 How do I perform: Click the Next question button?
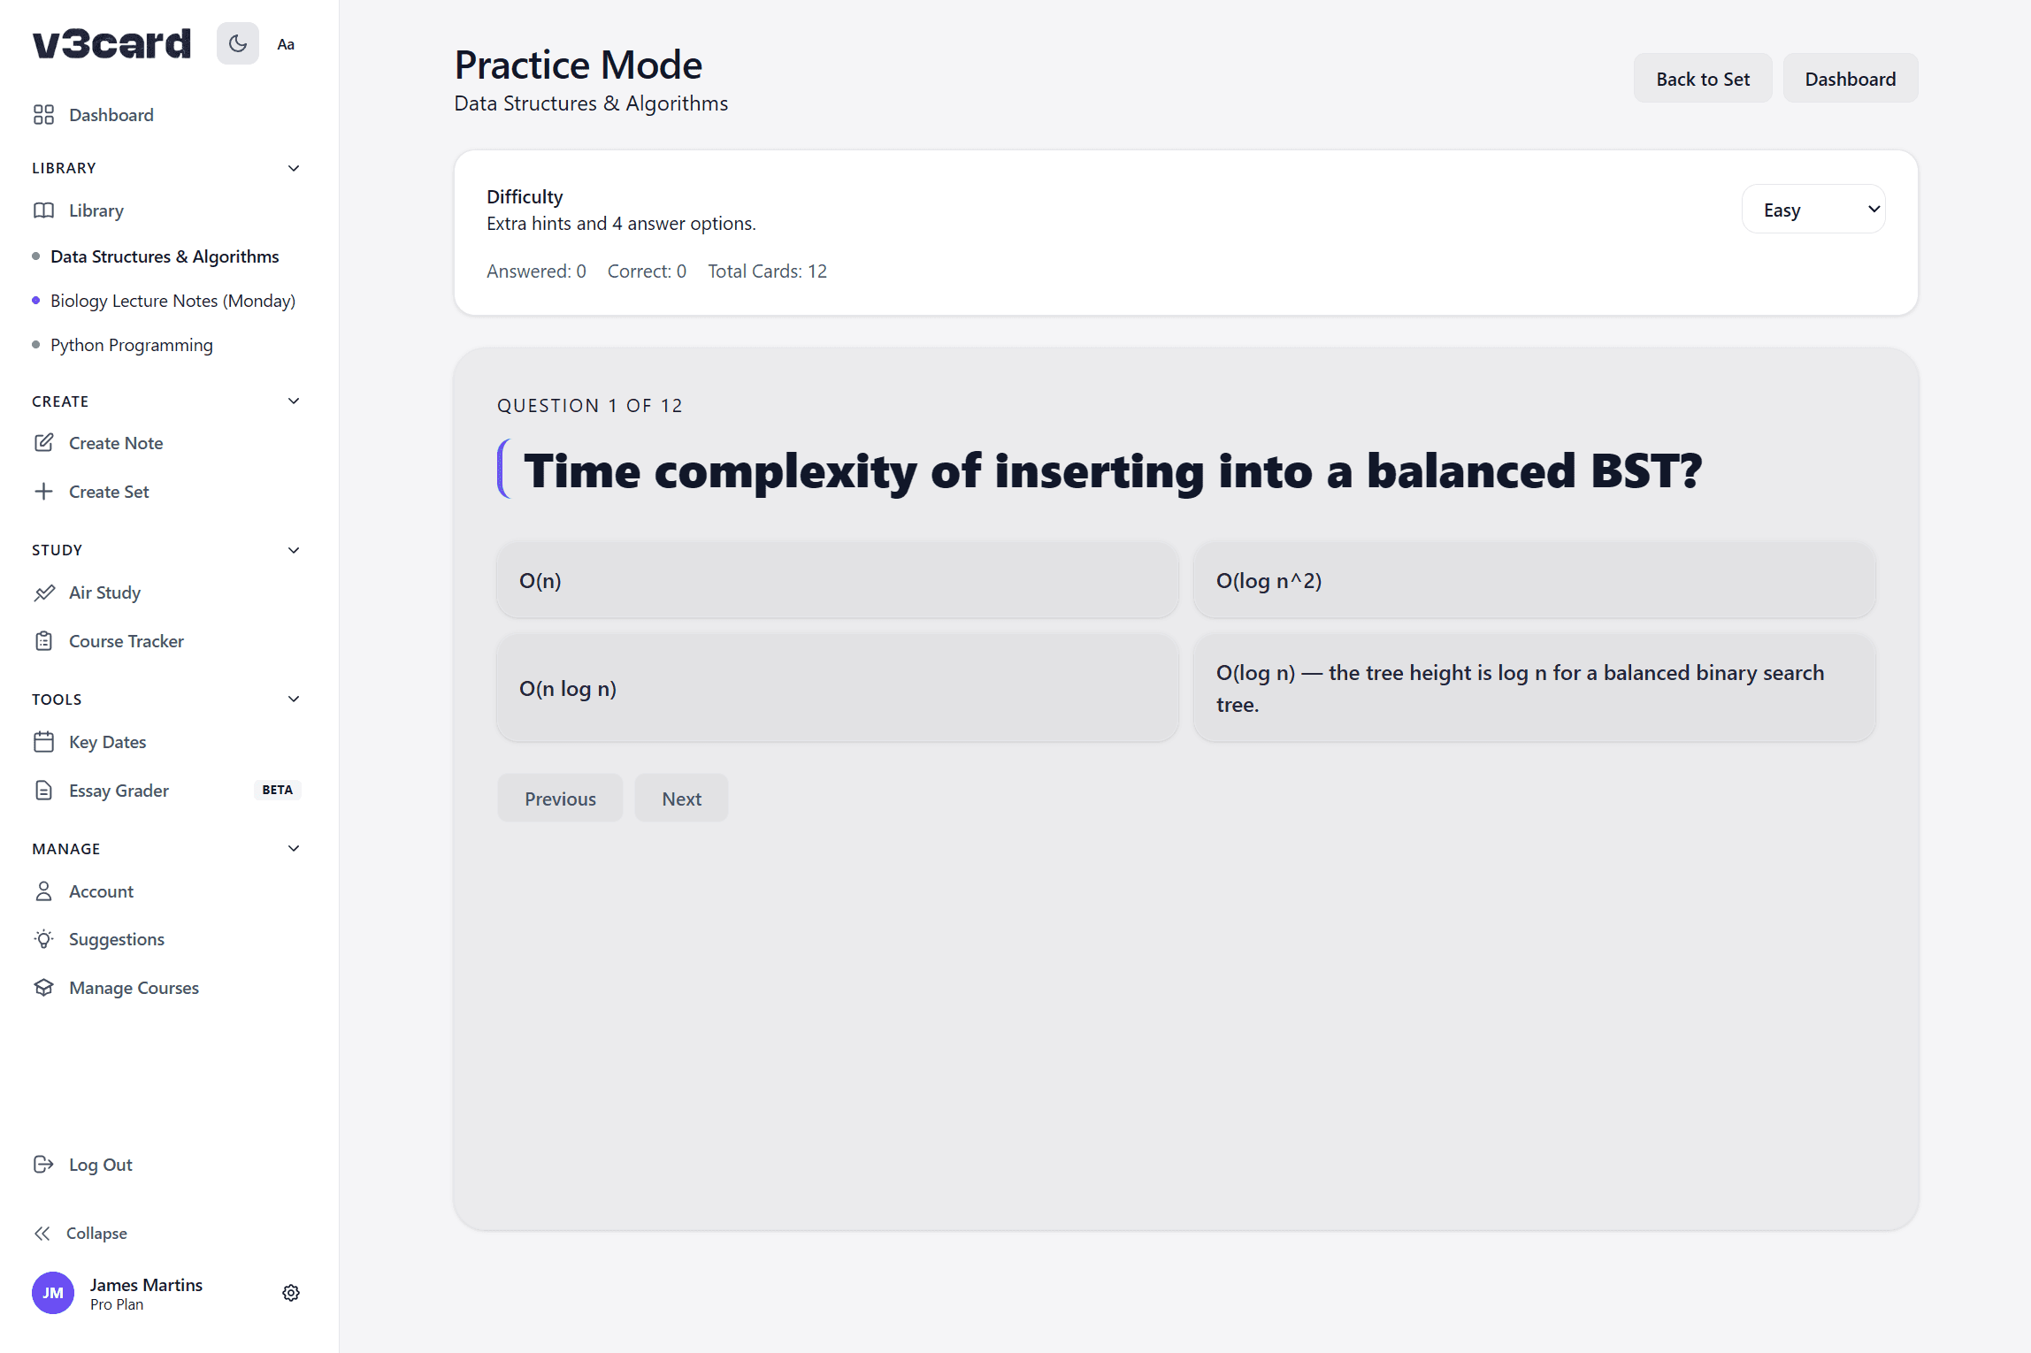coord(681,799)
